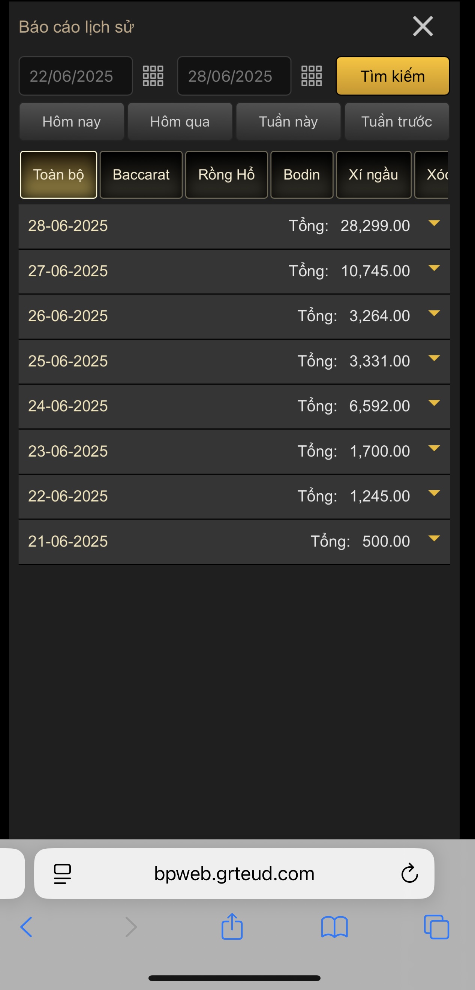This screenshot has height=990, width=475.
Task: Switch to the Baccarat tab
Action: click(x=141, y=175)
